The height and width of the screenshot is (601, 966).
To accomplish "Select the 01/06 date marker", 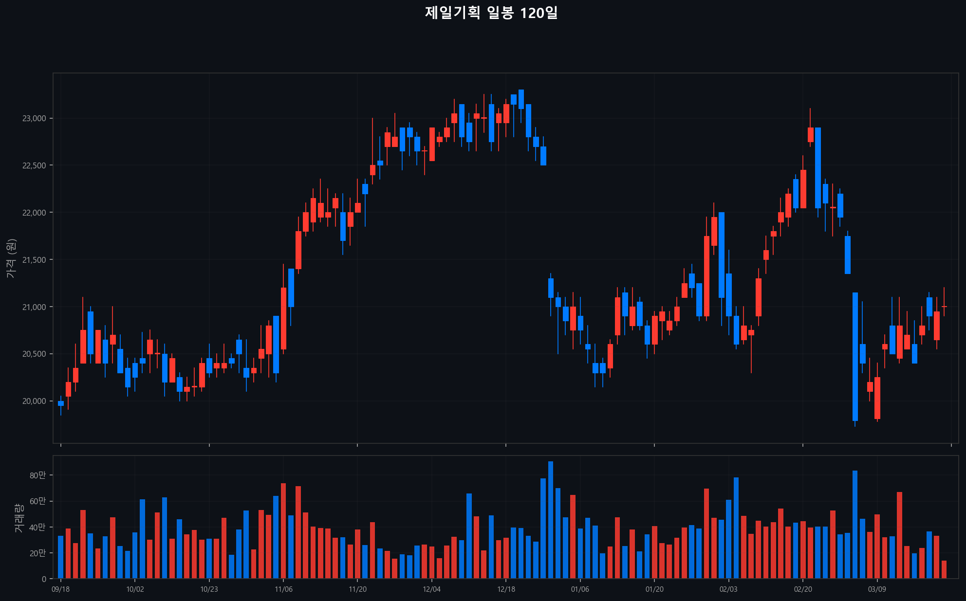I will click(x=580, y=589).
